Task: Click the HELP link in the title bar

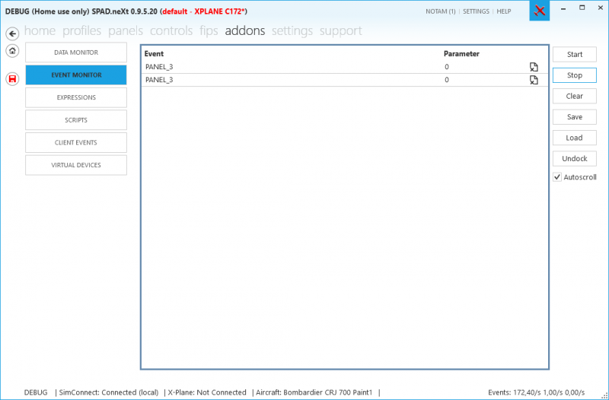Action: (504, 11)
